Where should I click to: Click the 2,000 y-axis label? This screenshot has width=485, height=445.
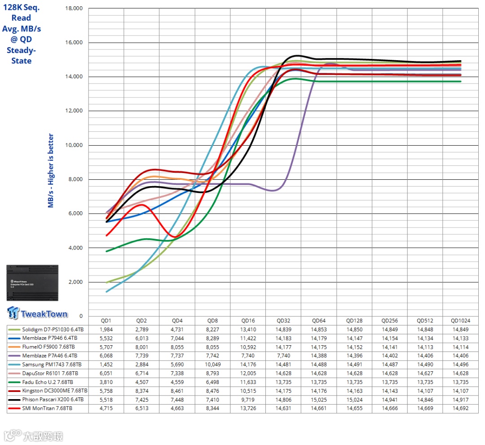[x=75, y=282]
